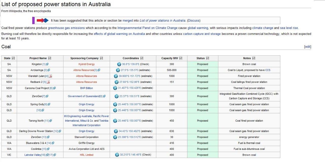Image resolution: width=325 pixels, height=162 pixels.
Task: Click the globe icon in the Tarong North row
Action: pyautogui.click(x=115, y=121)
